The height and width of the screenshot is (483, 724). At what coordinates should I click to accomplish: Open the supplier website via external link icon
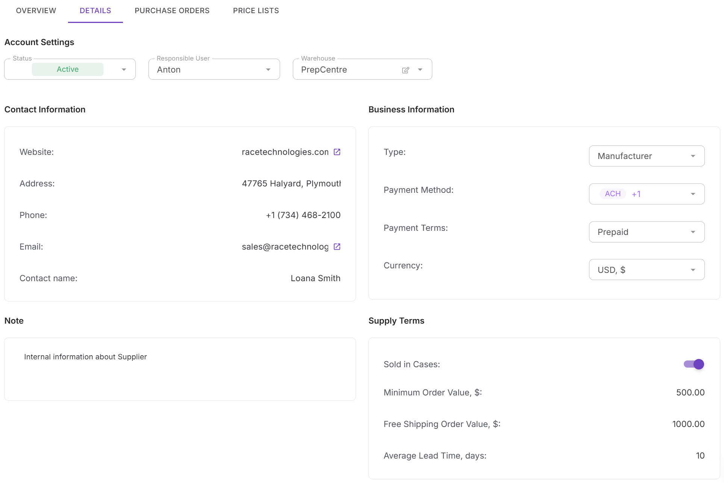[337, 152]
